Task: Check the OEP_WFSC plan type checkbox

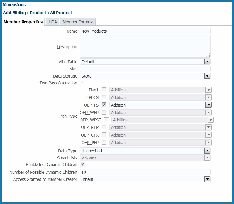Action: click(106, 120)
